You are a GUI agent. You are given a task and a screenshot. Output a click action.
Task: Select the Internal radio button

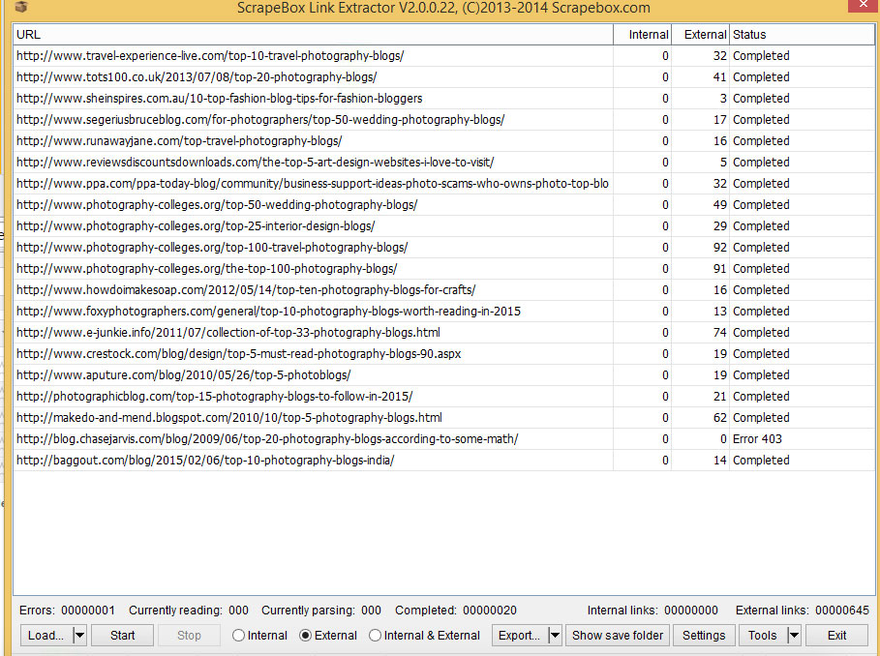click(239, 636)
